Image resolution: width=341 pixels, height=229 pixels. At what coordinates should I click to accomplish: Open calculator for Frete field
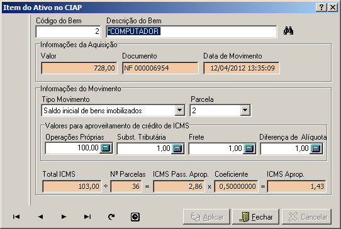[249, 148]
